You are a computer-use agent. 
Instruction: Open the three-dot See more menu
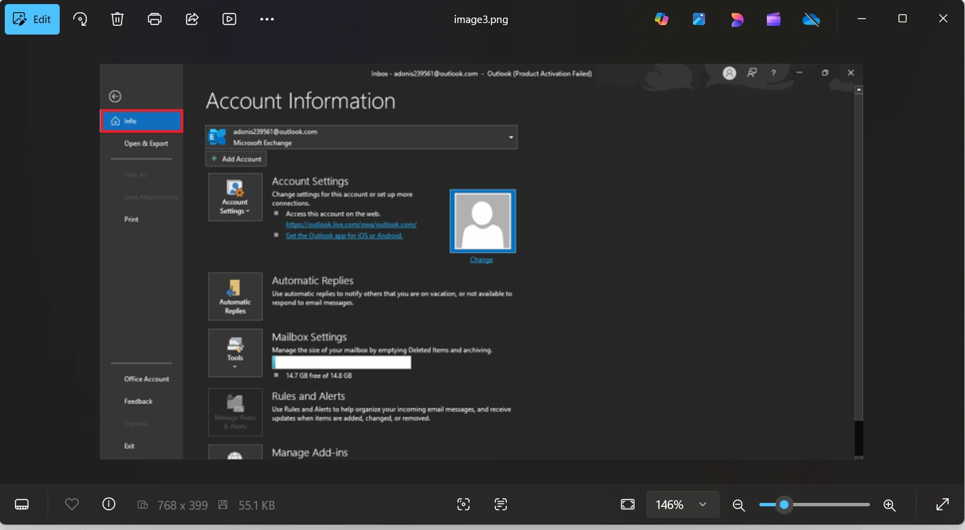(x=267, y=19)
